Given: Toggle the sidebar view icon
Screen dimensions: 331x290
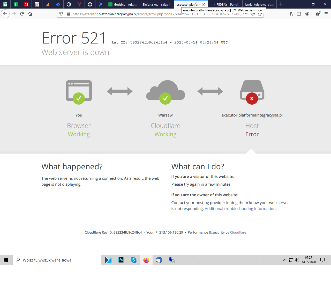Looking at the screenshot, I should [x=299, y=14].
